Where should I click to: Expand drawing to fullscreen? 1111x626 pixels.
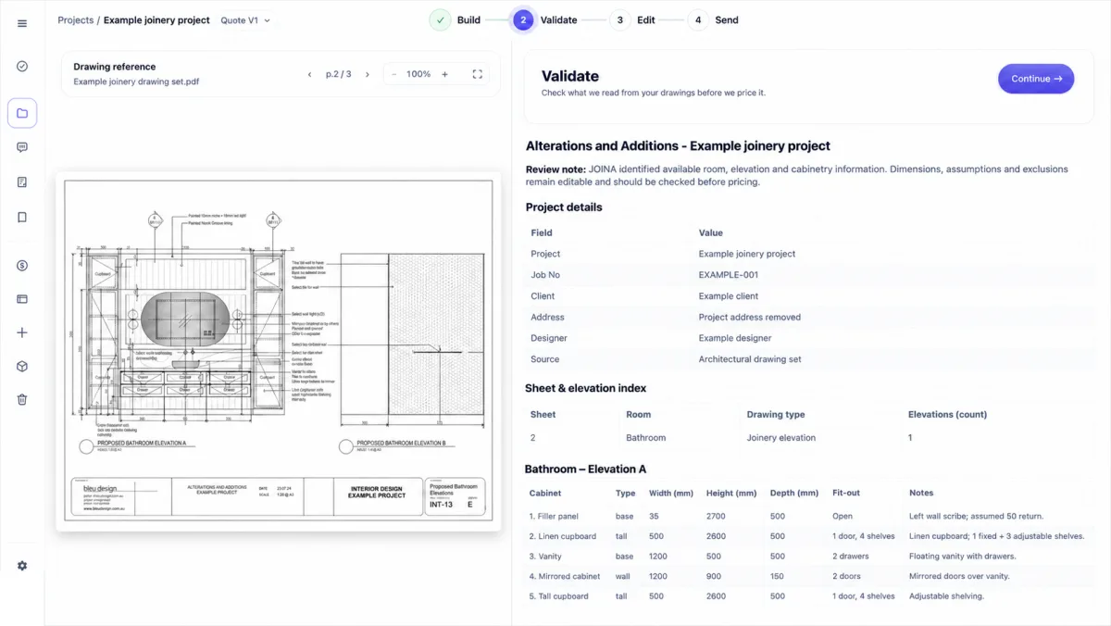(478, 74)
